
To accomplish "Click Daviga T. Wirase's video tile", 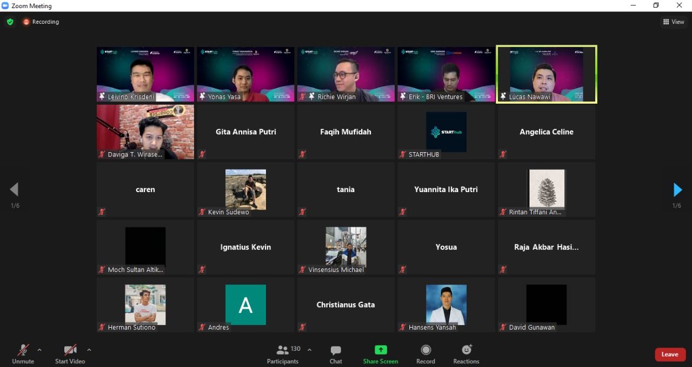I will tap(145, 132).
